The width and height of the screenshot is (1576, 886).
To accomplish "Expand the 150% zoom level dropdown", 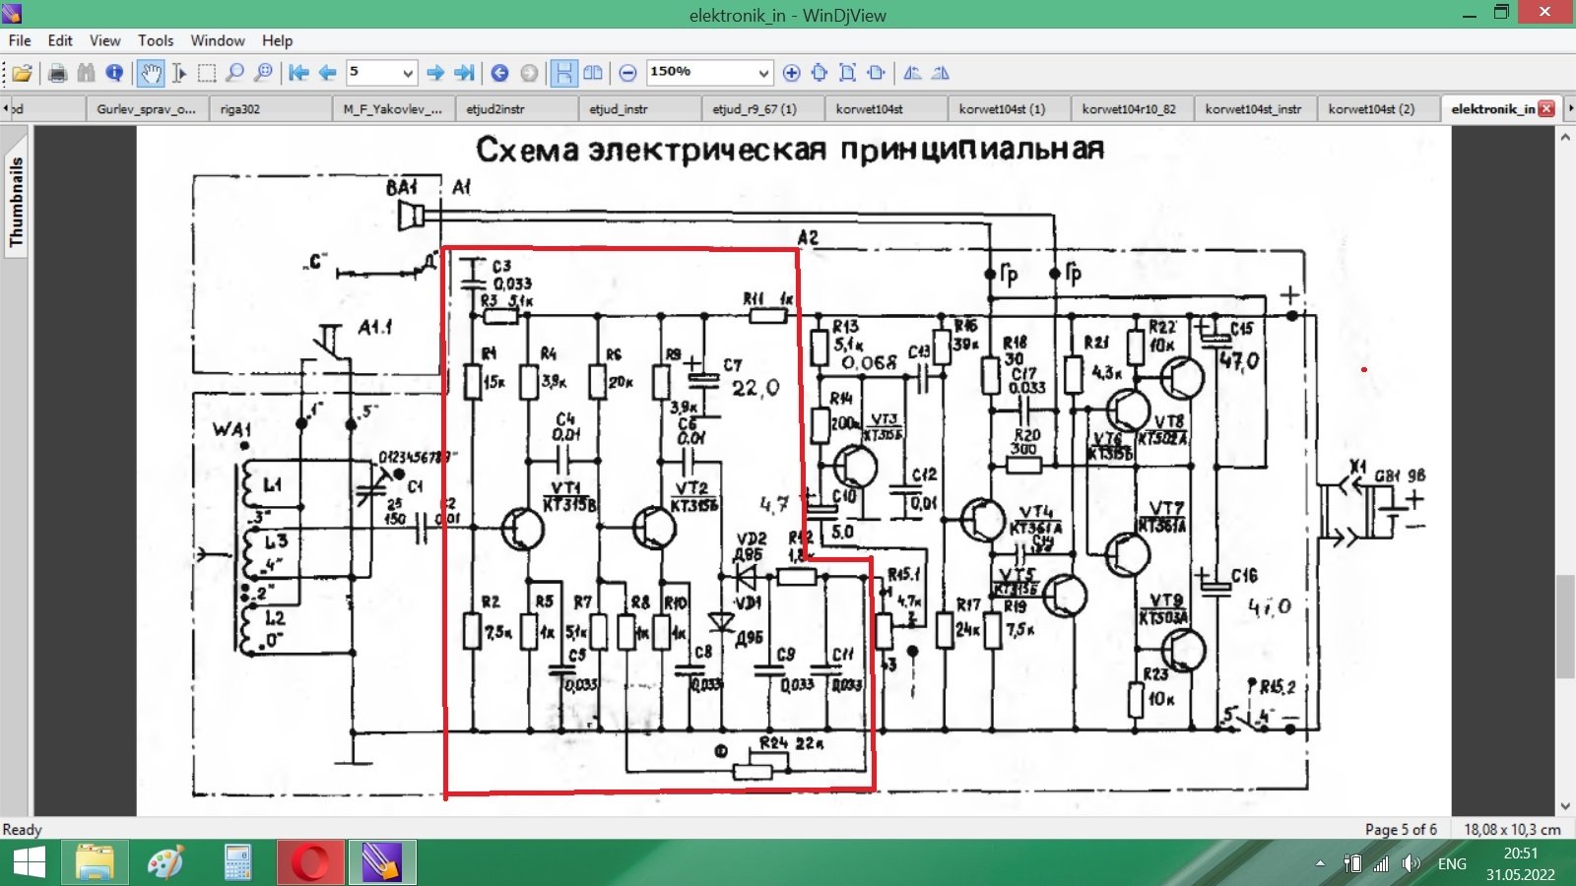I will (x=763, y=73).
